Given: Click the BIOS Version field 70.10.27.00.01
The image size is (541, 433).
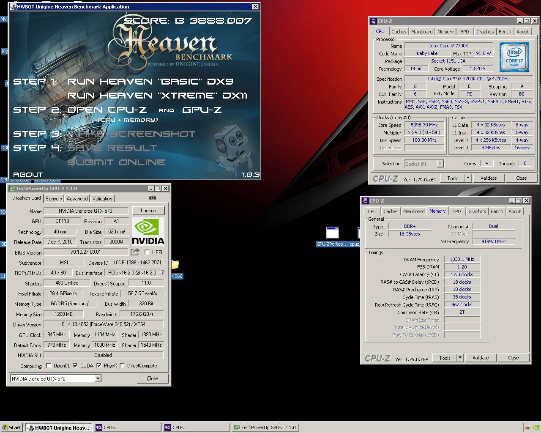Looking at the screenshot, I should [86, 252].
